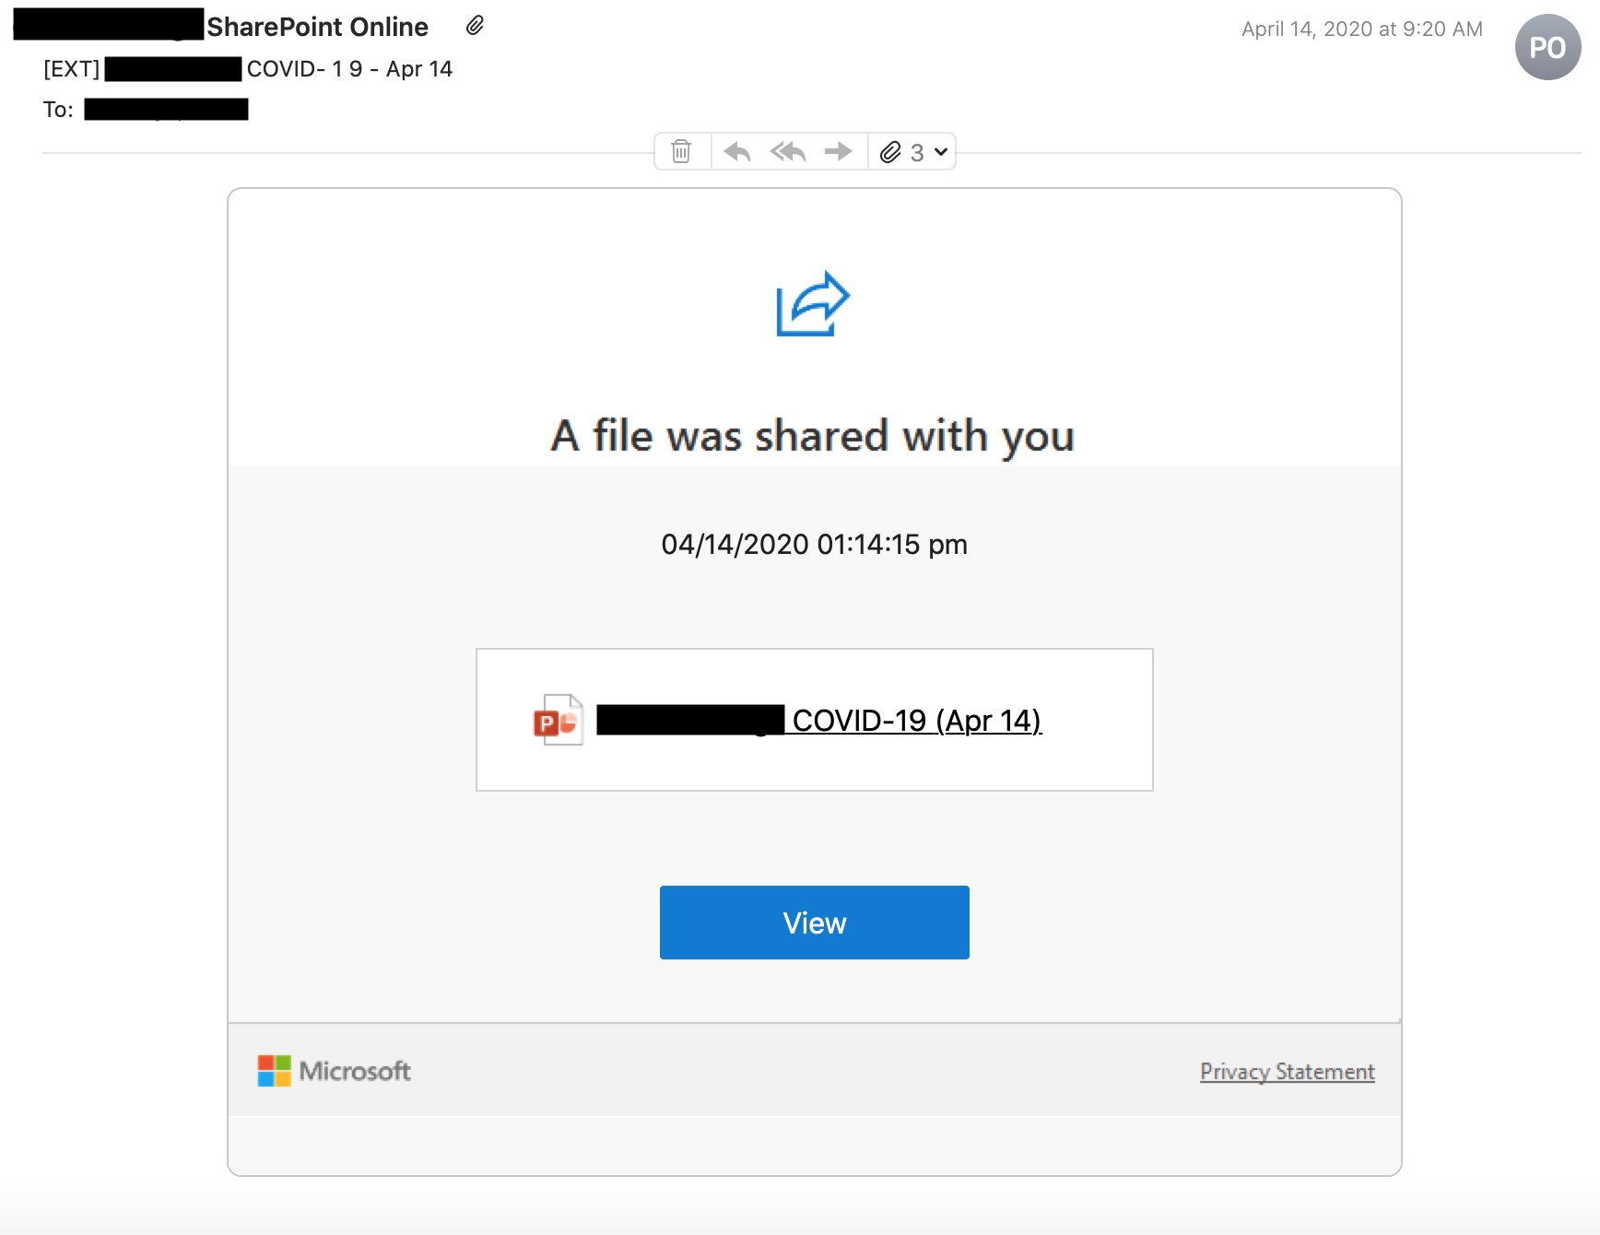This screenshot has height=1235, width=1600.
Task: Click the blue View button
Action: pyautogui.click(x=815, y=923)
